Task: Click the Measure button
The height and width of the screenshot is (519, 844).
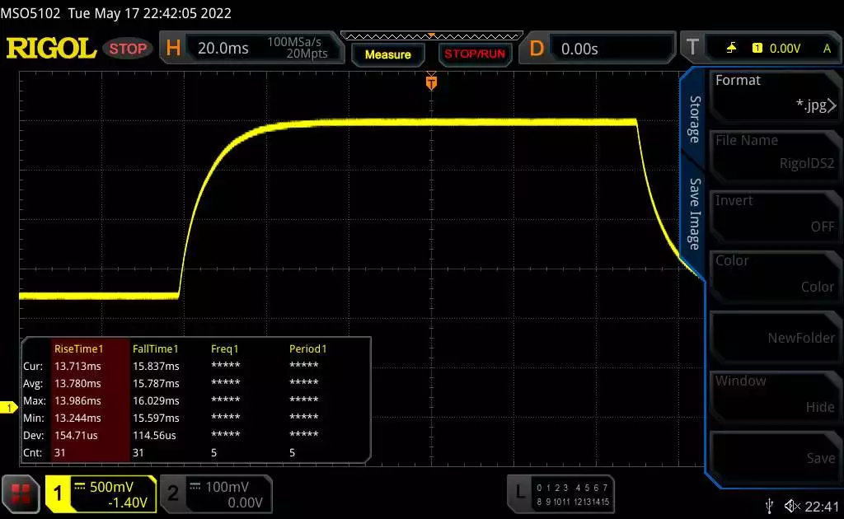Action: coord(387,54)
